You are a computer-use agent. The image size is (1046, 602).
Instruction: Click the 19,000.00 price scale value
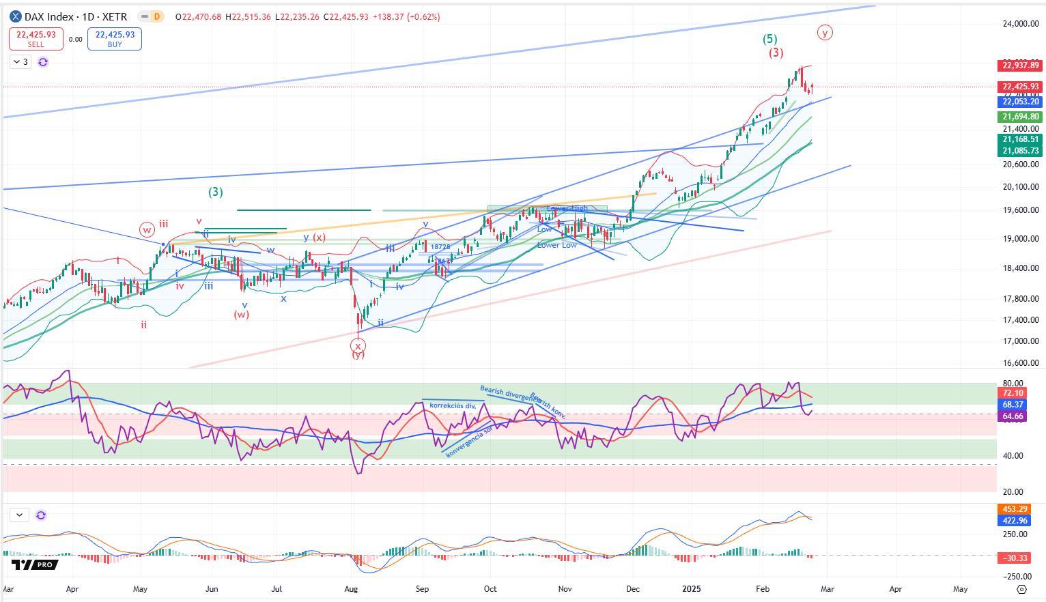[1021, 239]
